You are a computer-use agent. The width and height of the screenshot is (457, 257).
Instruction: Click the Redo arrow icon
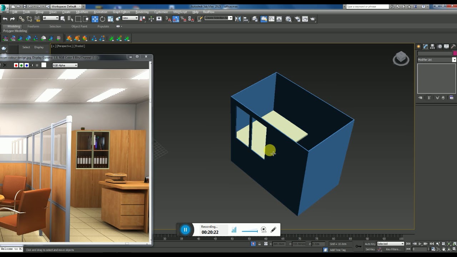12,19
